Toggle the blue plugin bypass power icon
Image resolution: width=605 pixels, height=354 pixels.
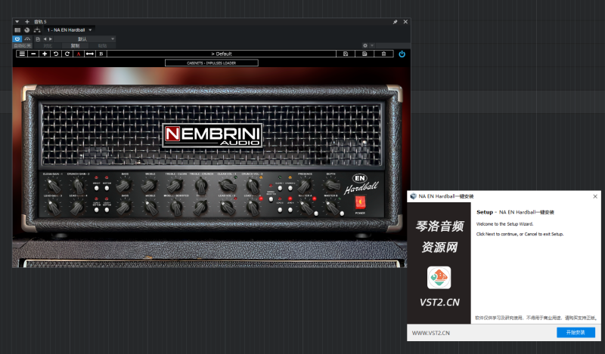pyautogui.click(x=402, y=54)
